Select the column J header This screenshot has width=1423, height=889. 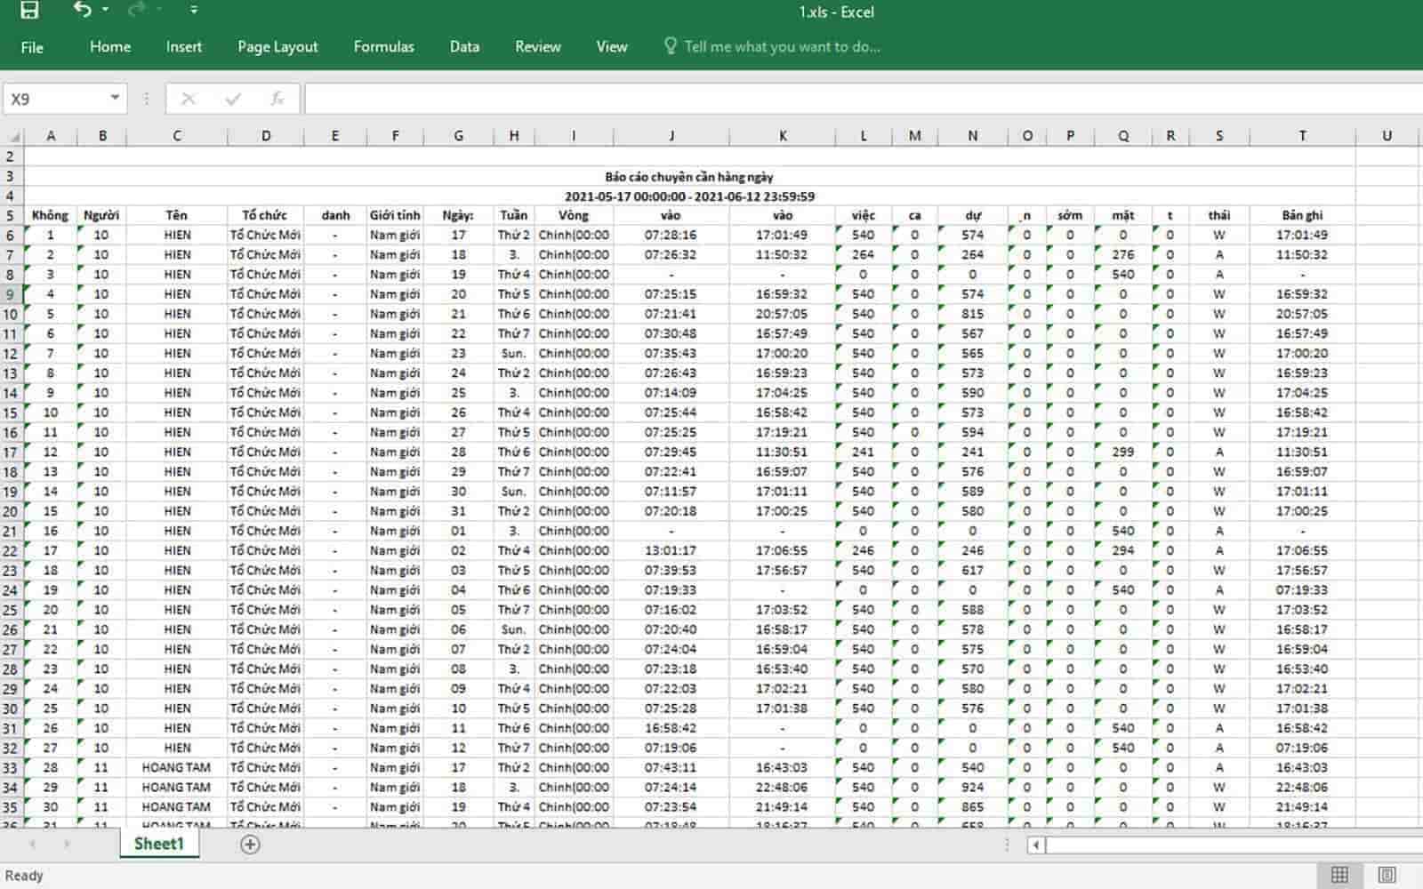pyautogui.click(x=671, y=136)
